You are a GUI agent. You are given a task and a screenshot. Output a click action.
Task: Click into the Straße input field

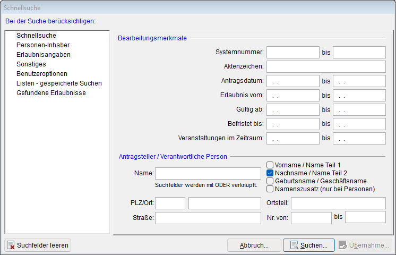pyautogui.click(x=208, y=218)
